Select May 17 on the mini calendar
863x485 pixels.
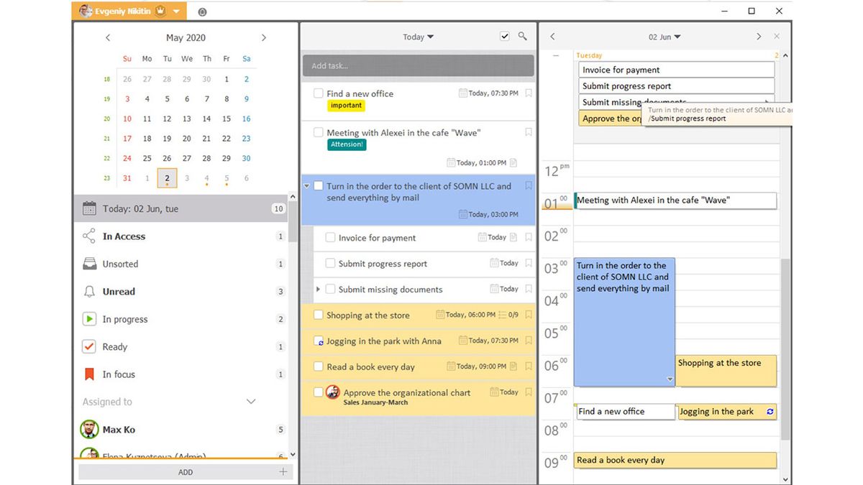point(127,138)
